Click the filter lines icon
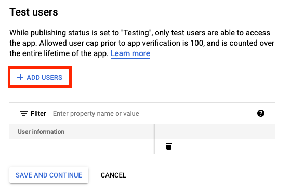Screen dimensions: 291x191 (24, 113)
